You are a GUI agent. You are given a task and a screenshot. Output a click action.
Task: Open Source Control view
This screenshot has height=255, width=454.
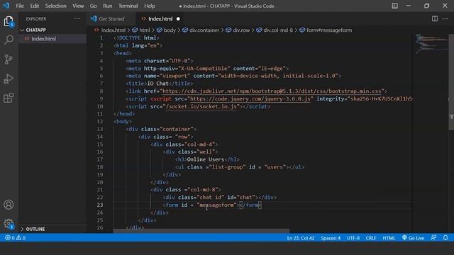(x=9, y=59)
